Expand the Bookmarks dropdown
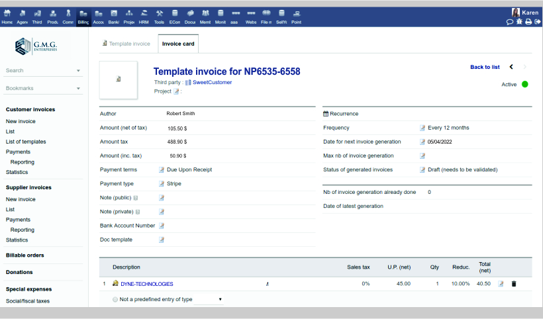The height and width of the screenshot is (319, 543). click(78, 89)
